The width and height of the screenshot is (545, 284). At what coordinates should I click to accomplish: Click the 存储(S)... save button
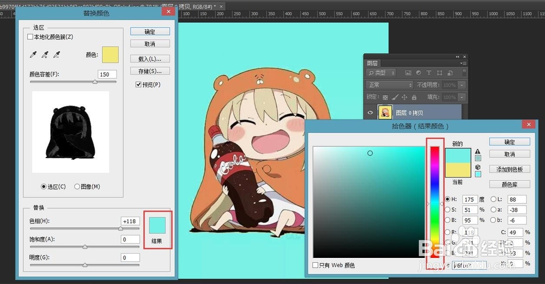tap(150, 71)
